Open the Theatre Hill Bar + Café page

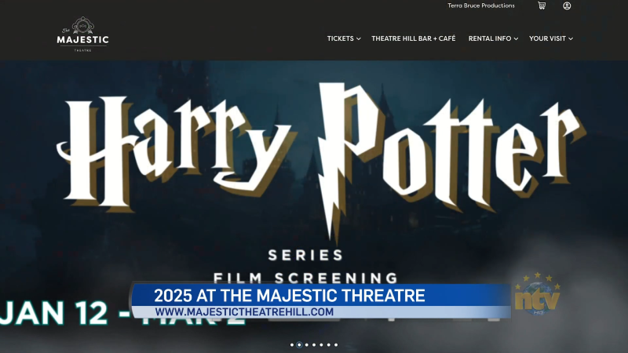[413, 38]
